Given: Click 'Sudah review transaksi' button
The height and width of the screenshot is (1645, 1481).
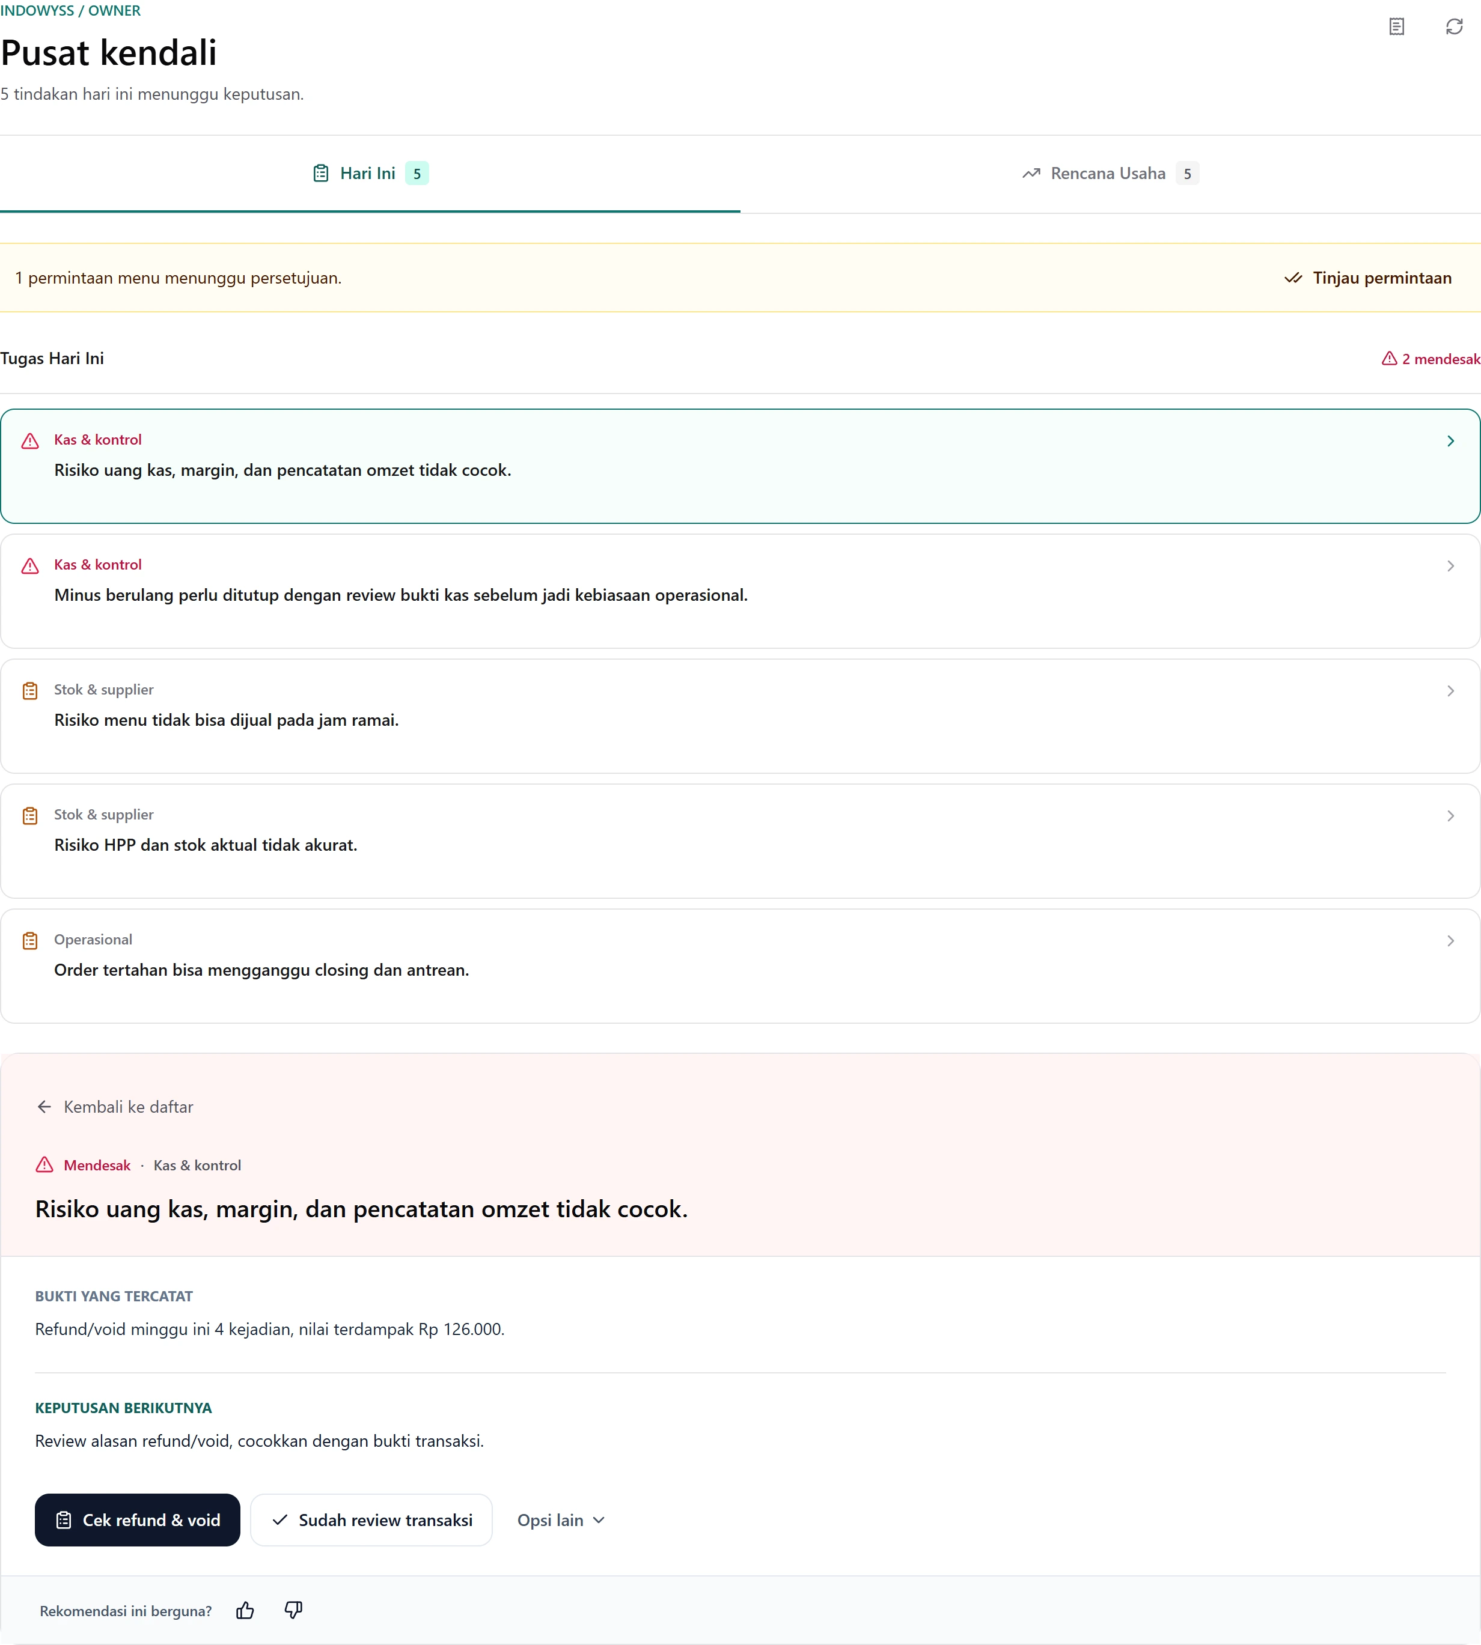Looking at the screenshot, I should click(x=371, y=1519).
